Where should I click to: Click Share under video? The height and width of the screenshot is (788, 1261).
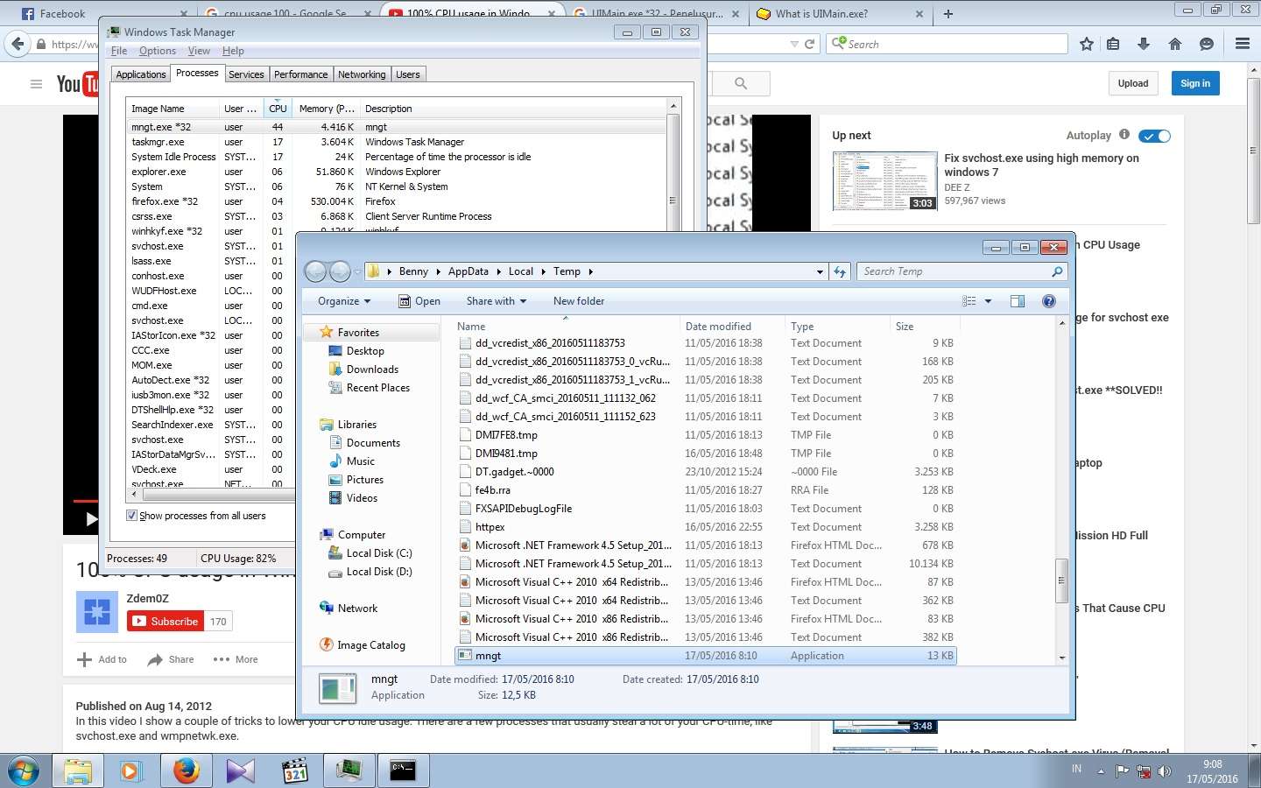171,659
